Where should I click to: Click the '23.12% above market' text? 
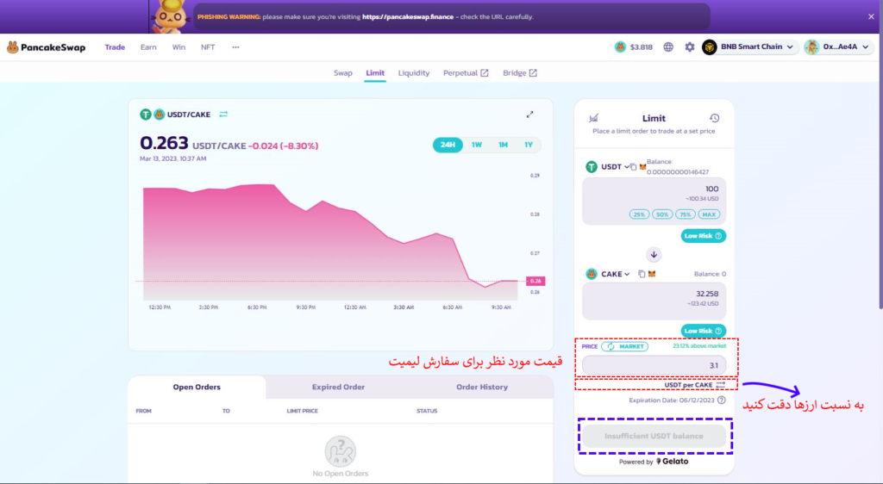click(x=699, y=346)
